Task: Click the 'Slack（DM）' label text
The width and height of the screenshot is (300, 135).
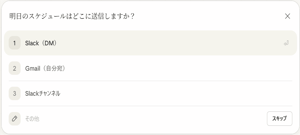Action: 41,43
